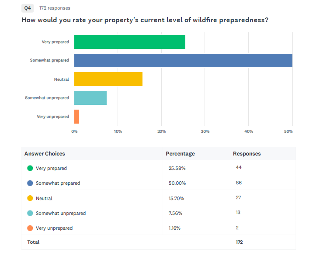Click the green Very prepared legend dot
The height and width of the screenshot is (259, 316).
pos(30,168)
